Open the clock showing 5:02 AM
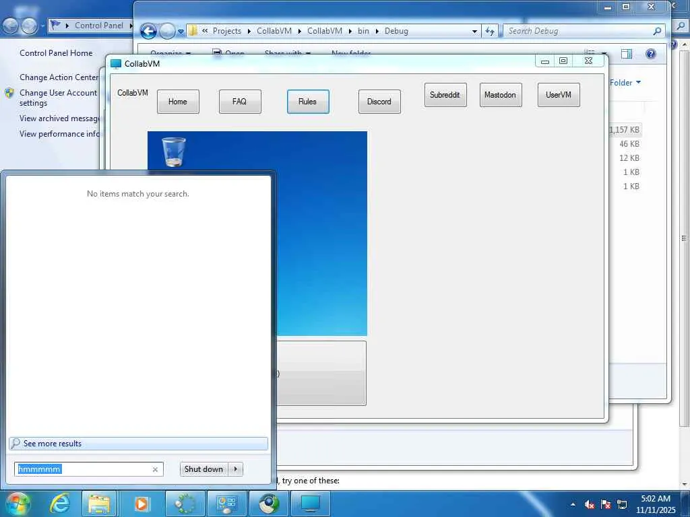 (656, 504)
